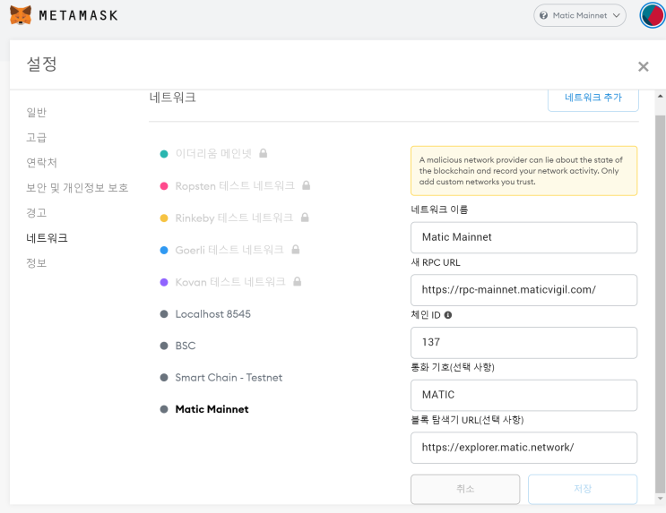Click the 통화 기호(선택 사항) label
666x513 pixels.
click(x=453, y=367)
